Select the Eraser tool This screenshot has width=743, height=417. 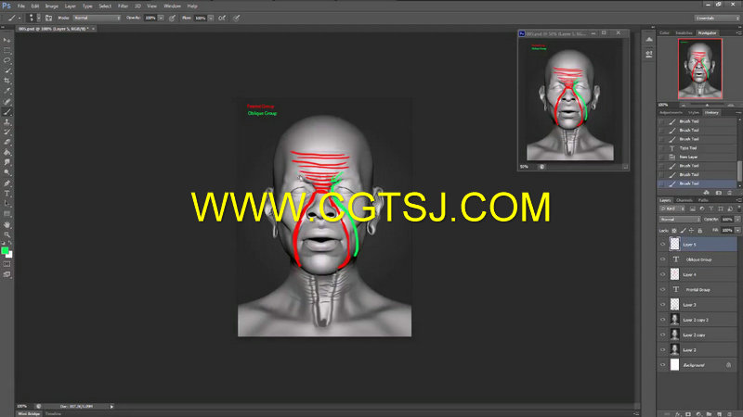coord(7,143)
